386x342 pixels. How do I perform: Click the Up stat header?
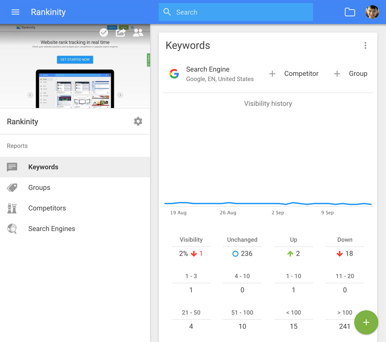(294, 240)
